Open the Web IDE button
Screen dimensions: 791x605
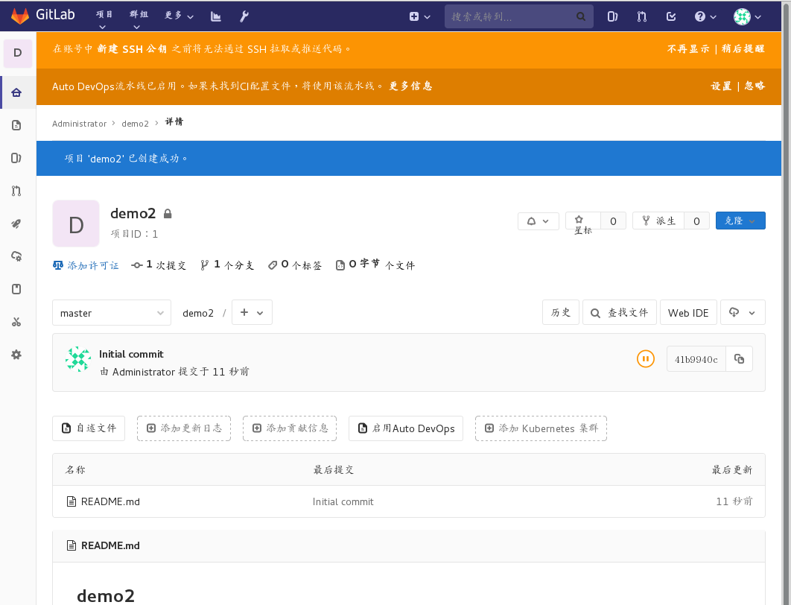click(688, 312)
